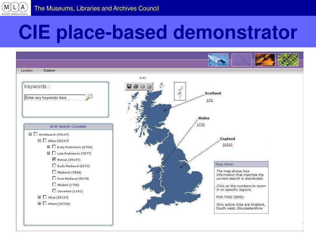
Task: Check the Where (32726) checkbox
Action: (x=45, y=203)
